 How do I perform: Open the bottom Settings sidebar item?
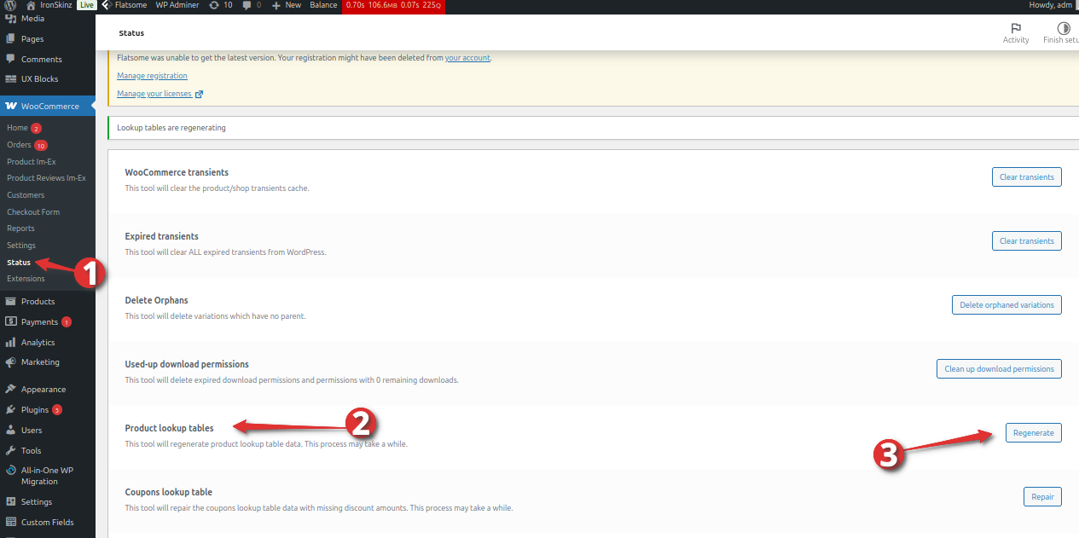[37, 502]
